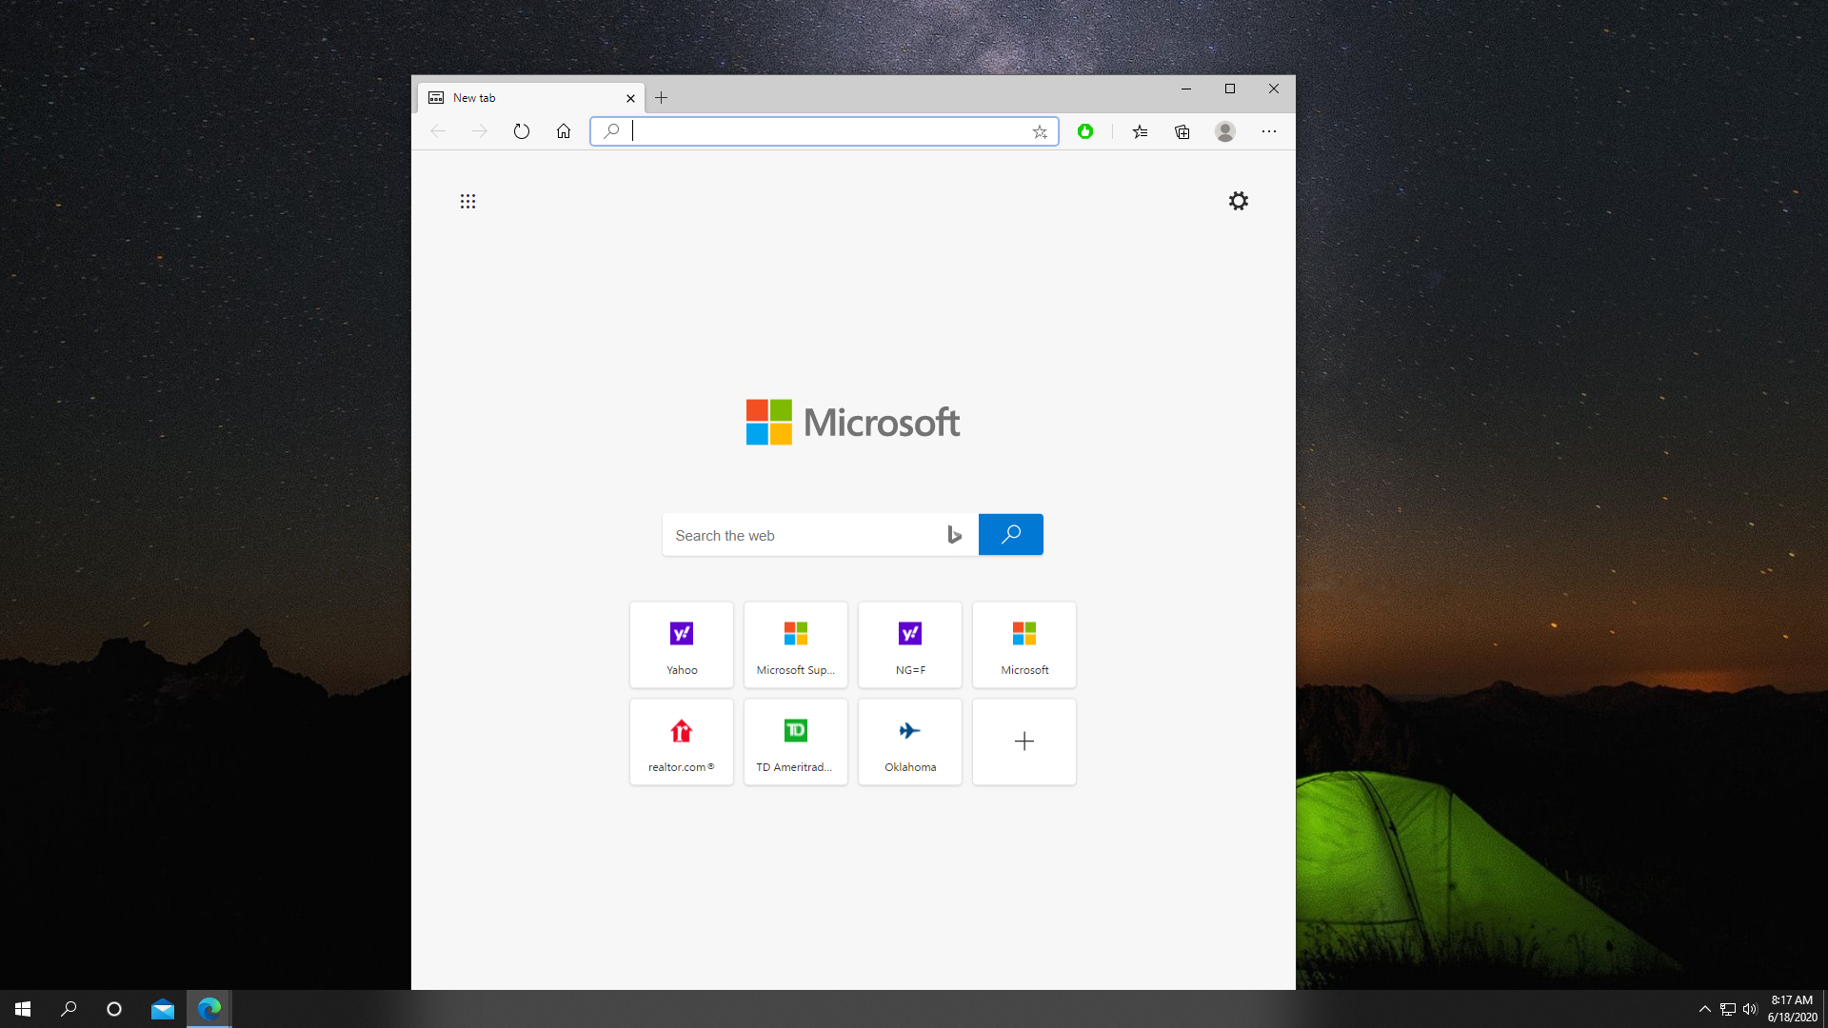Image resolution: width=1828 pixels, height=1028 pixels.
Task: Open the realtor.com quick link tile
Action: 682,741
